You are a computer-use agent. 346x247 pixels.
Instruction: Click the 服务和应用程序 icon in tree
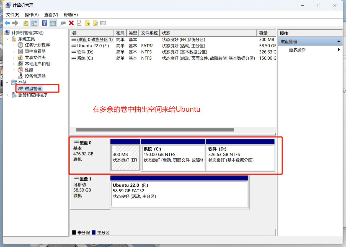click(14, 95)
